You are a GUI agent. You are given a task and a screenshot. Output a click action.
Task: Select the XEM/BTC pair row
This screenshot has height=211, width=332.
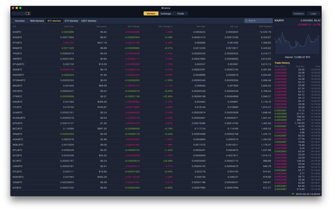(x=142, y=134)
